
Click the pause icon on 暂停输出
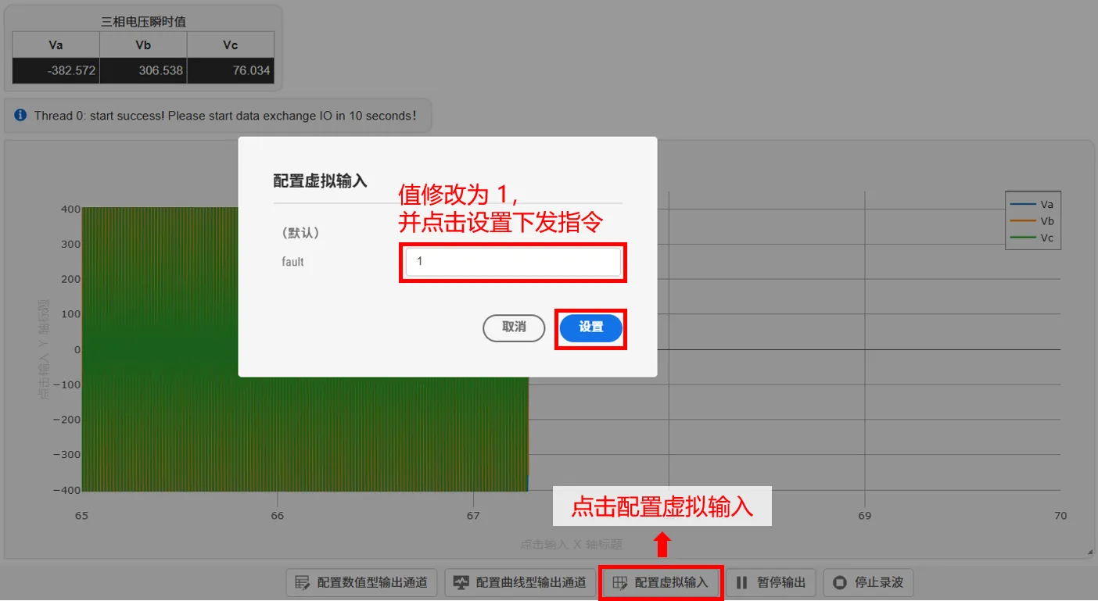click(742, 582)
